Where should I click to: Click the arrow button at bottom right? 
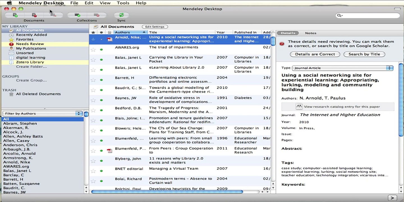coord(392,198)
